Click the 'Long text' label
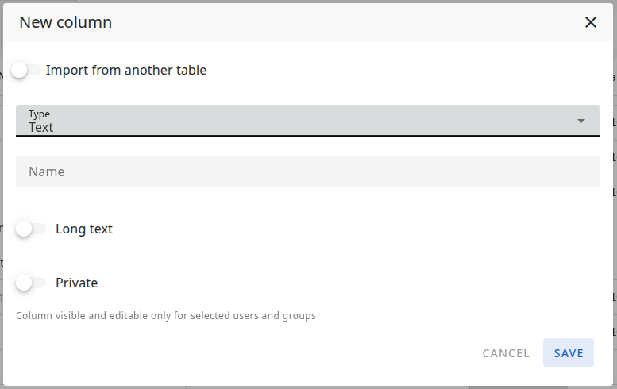This screenshot has height=389, width=617. [84, 229]
